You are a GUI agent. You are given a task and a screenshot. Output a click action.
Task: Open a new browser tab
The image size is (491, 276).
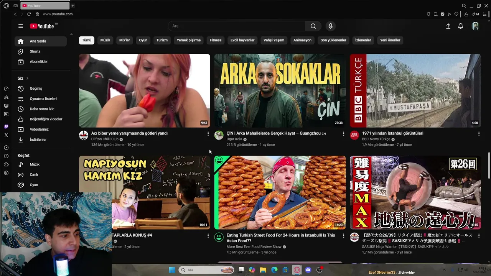pos(72,6)
